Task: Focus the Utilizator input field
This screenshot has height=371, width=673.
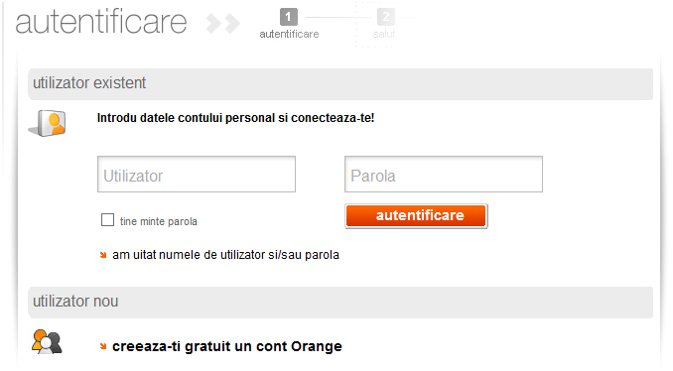Action: point(197,175)
